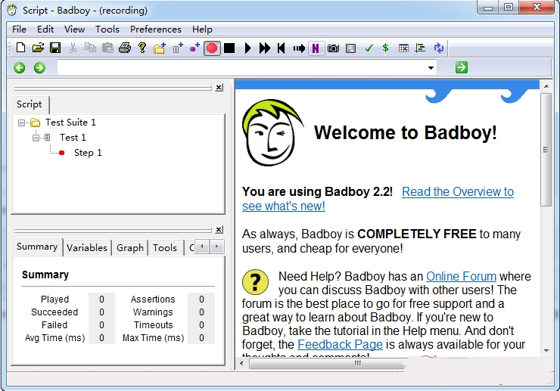The width and height of the screenshot is (560, 391).
Task: Play all with the double-arrow button
Action: 264,48
